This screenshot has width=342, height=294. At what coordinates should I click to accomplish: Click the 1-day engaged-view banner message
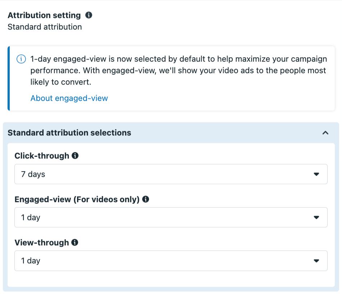179,71
